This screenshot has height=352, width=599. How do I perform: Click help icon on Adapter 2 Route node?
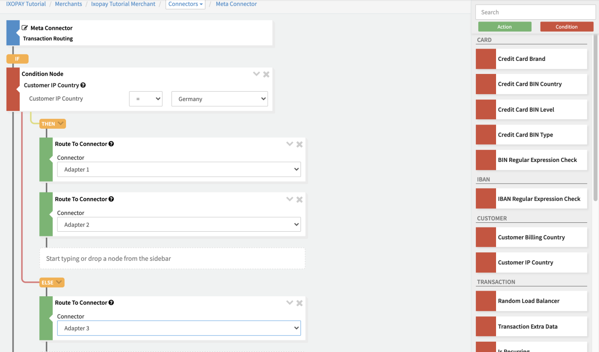[x=111, y=199]
